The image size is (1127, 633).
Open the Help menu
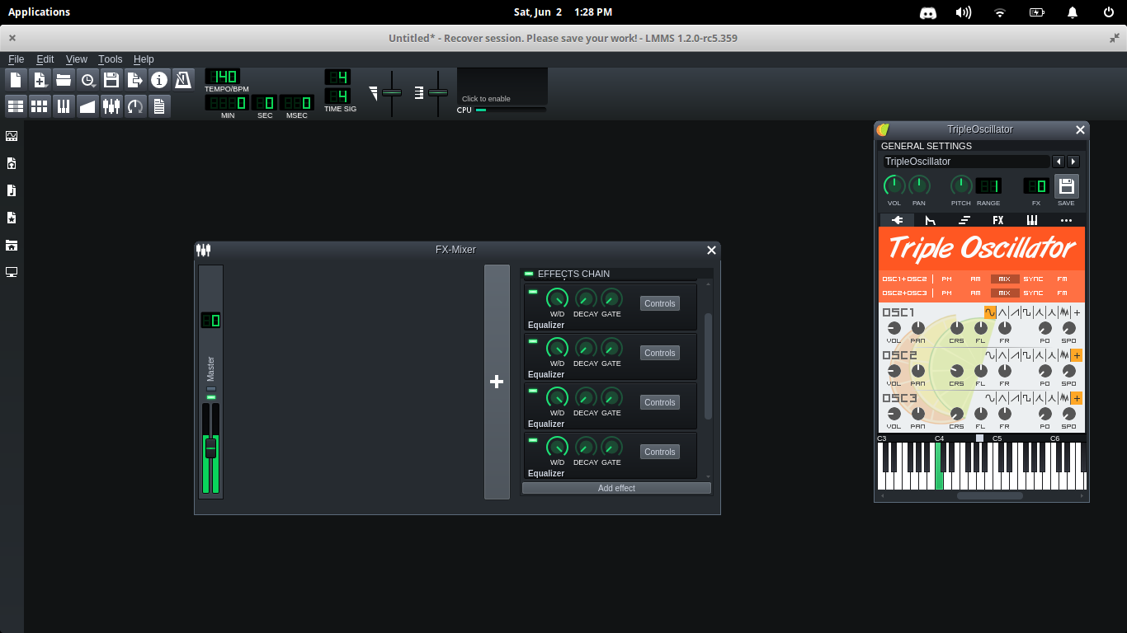tap(144, 59)
